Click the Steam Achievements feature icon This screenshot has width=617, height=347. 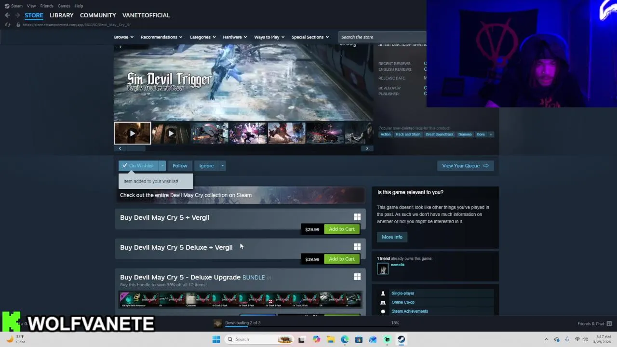tap(383, 311)
